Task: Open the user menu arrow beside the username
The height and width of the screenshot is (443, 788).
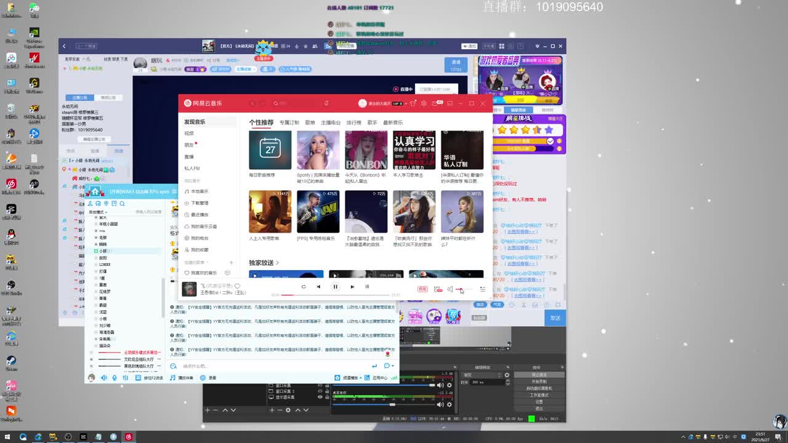Action: tap(406, 103)
